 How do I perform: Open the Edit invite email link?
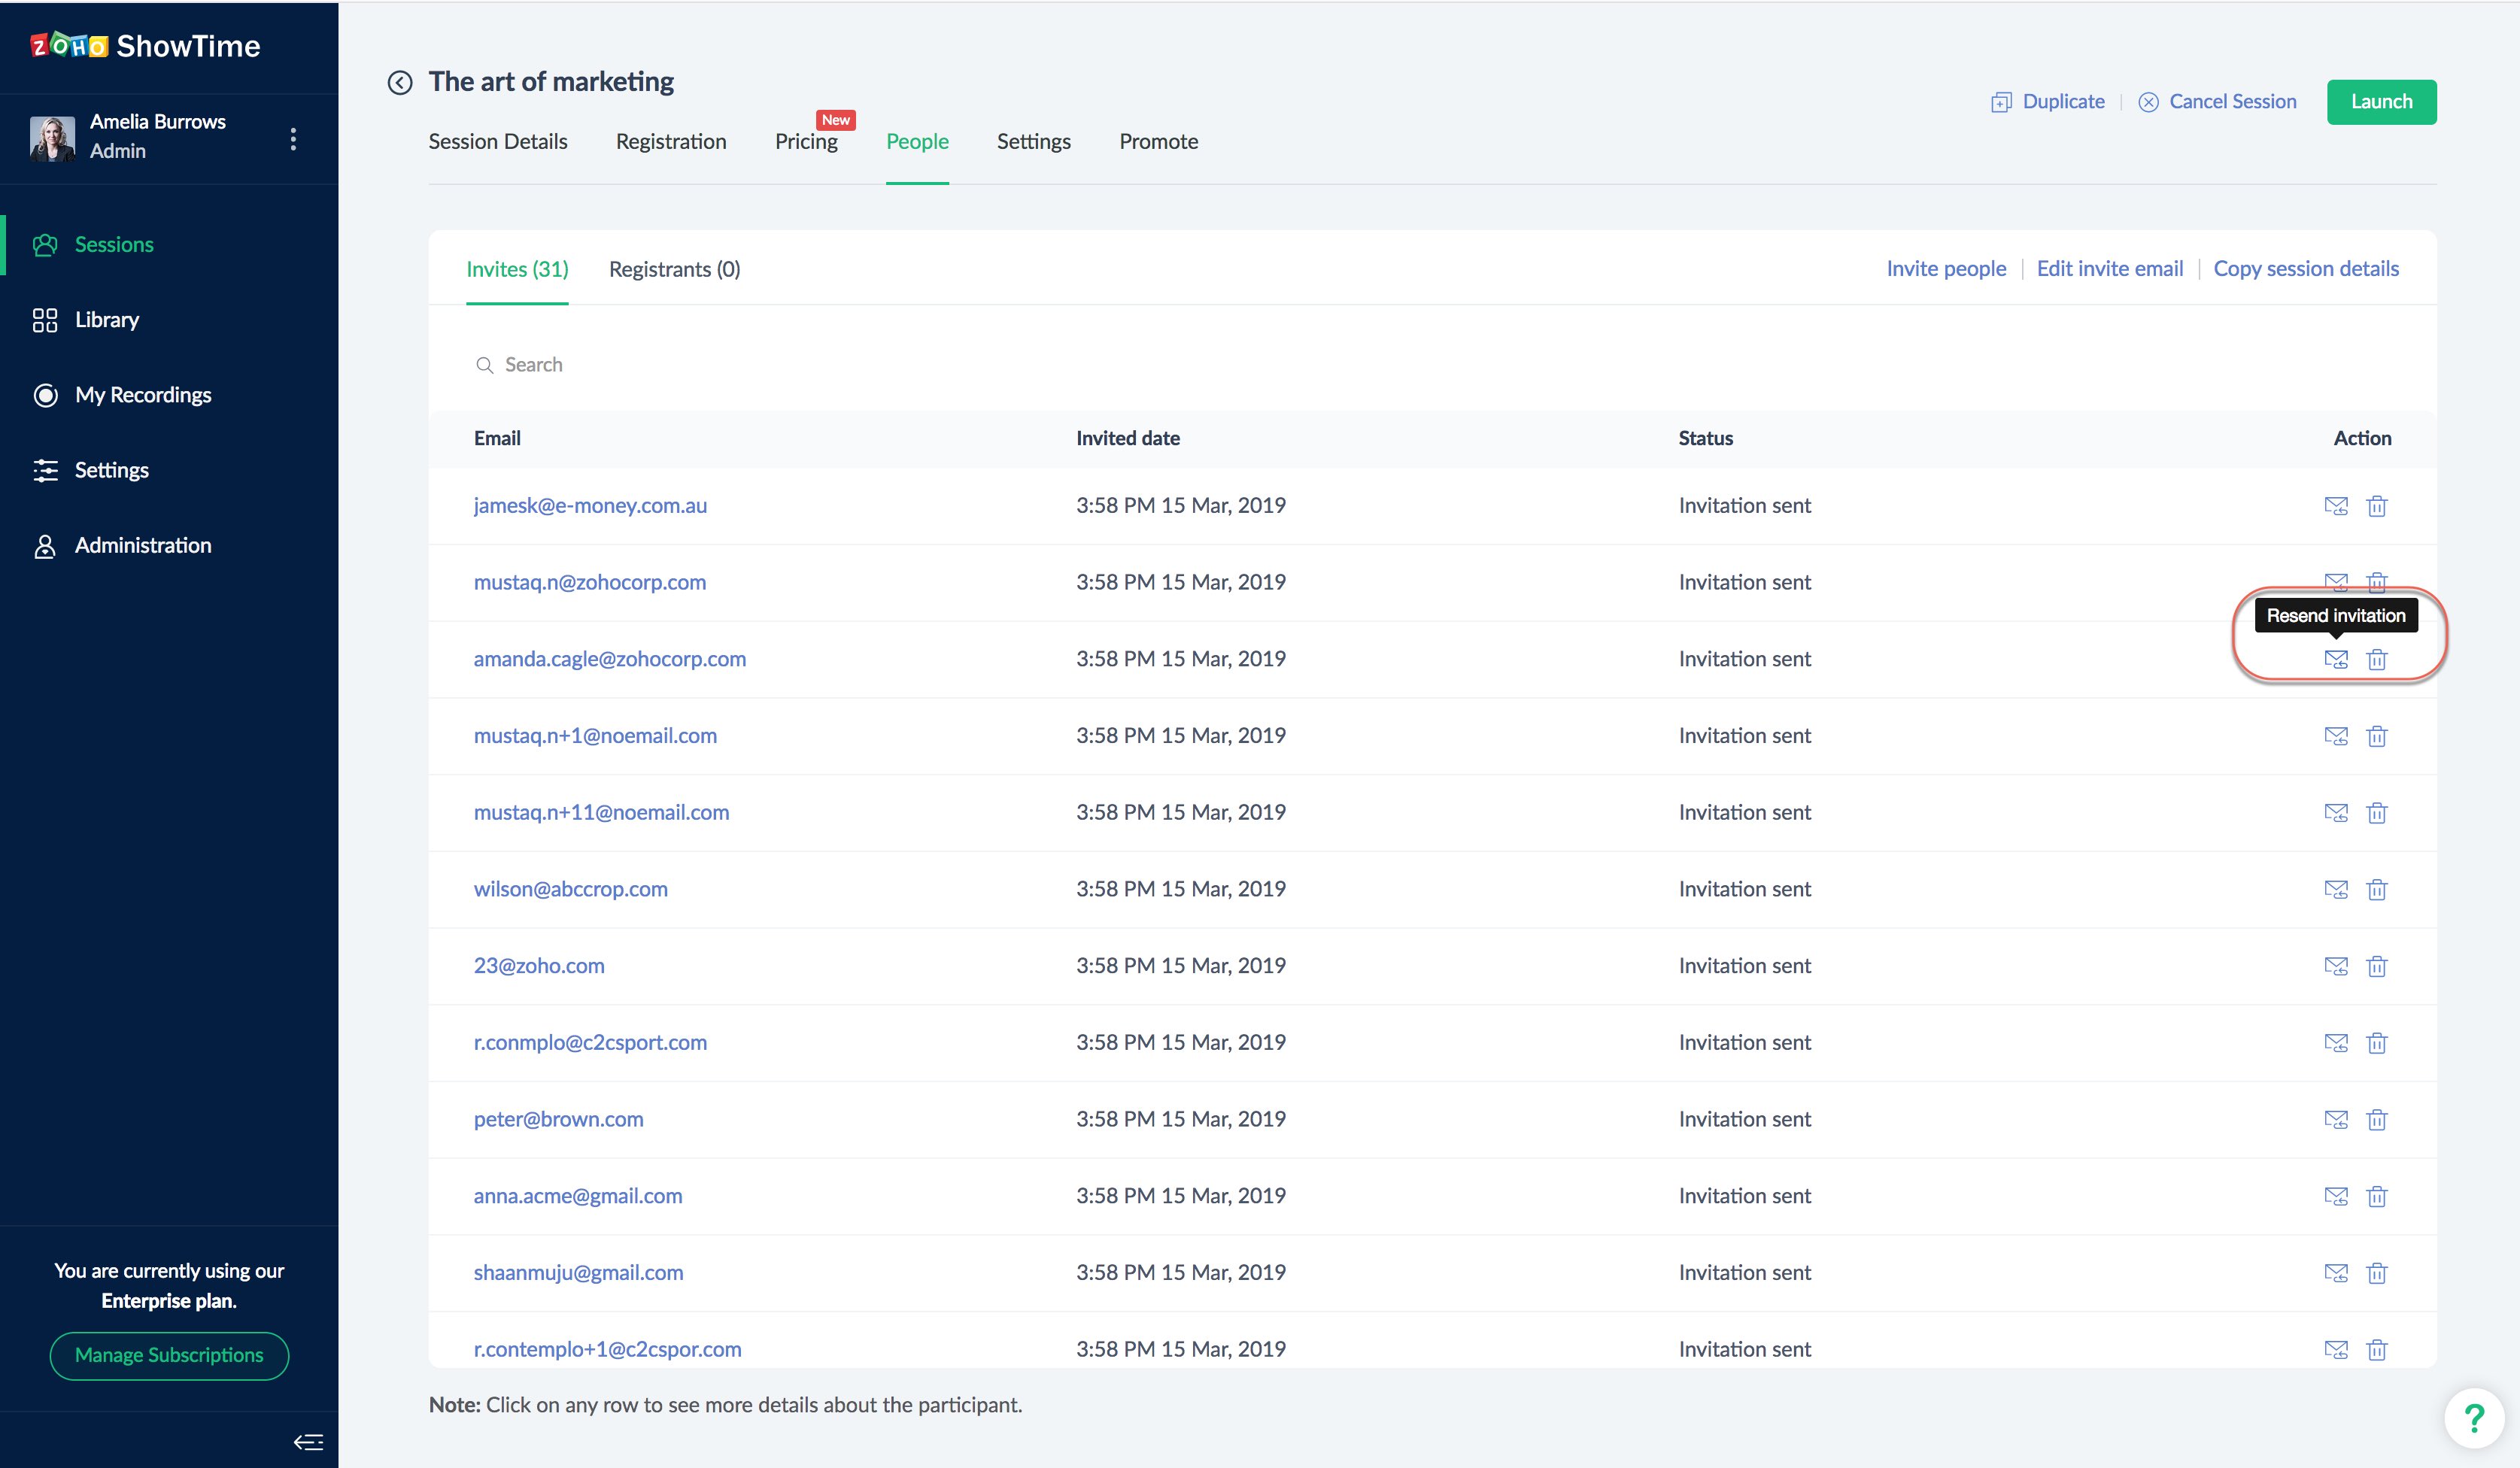[x=2109, y=269]
